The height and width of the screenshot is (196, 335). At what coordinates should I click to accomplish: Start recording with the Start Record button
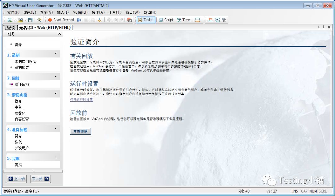61,20
